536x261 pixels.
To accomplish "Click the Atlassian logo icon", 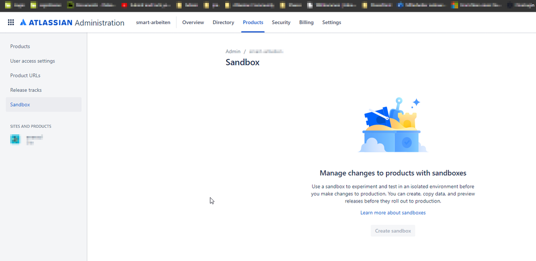I will coord(23,23).
